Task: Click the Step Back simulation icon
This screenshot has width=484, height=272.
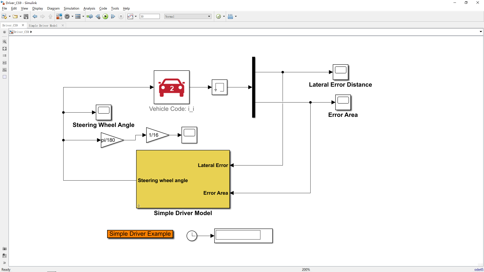Action: (x=98, y=16)
